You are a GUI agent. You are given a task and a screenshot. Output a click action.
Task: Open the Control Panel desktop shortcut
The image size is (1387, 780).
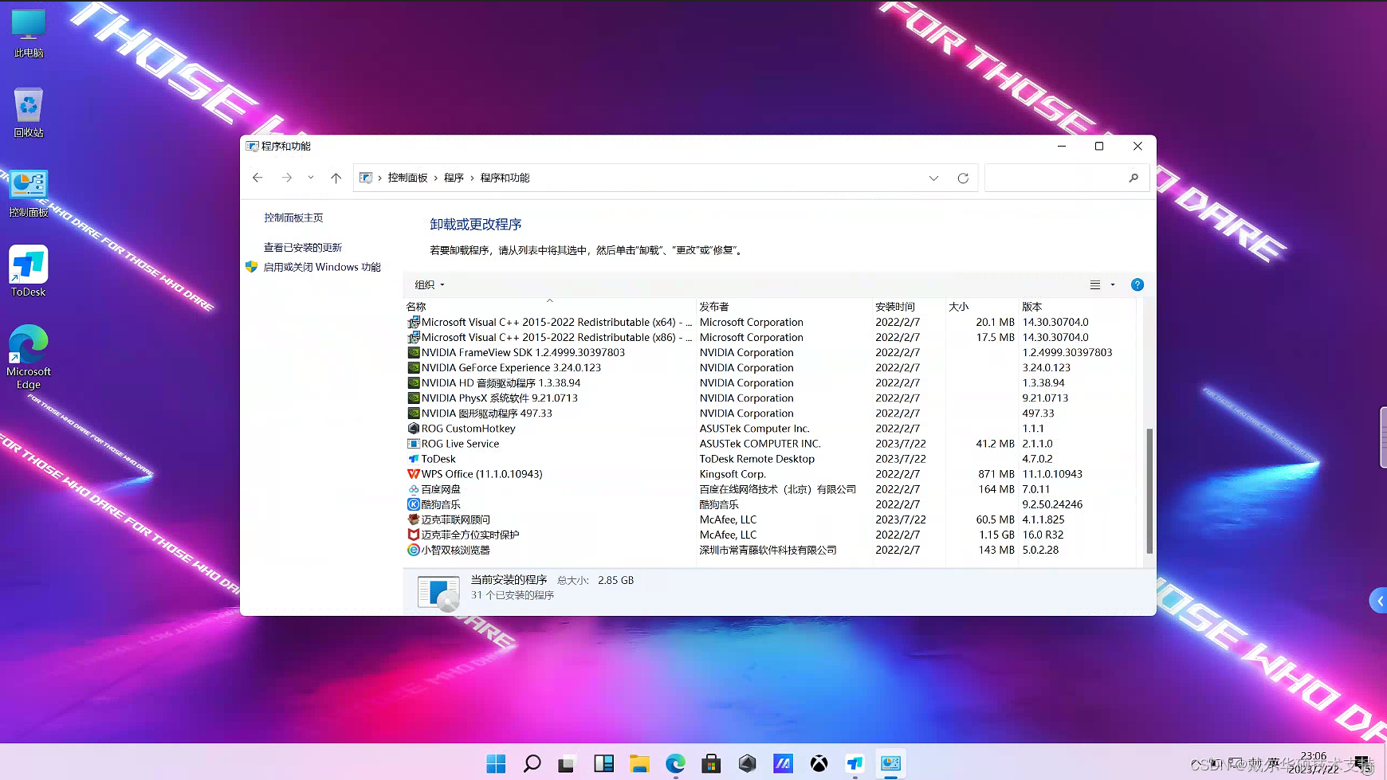coord(29,193)
